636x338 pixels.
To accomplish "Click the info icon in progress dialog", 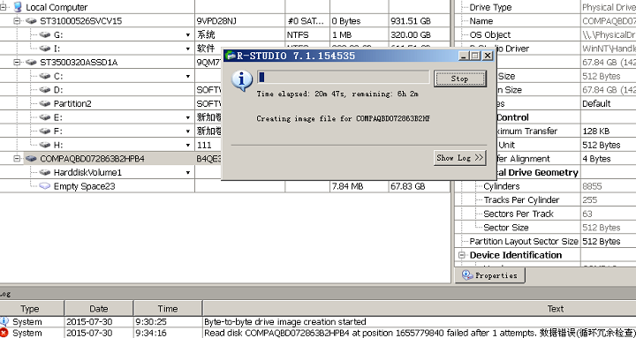I will point(242,80).
